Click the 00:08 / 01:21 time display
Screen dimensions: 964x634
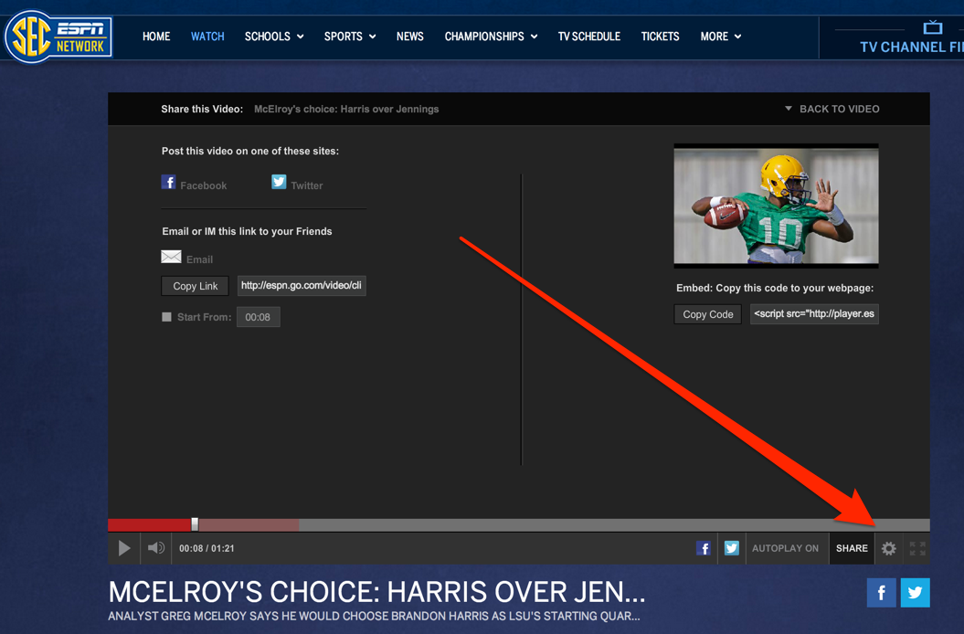tap(207, 548)
